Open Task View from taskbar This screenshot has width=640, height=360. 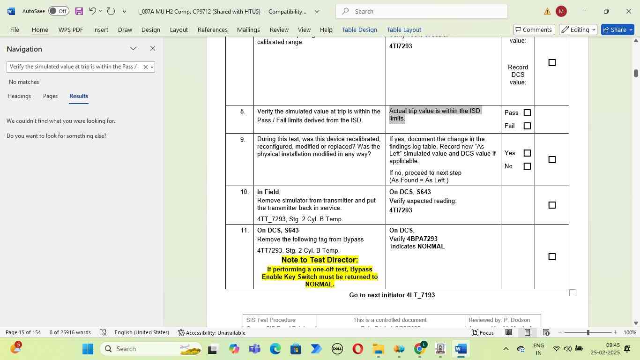pos(213,349)
